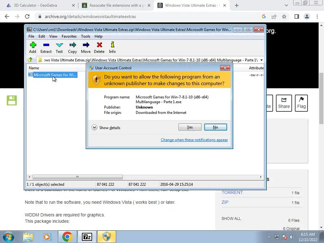The height and width of the screenshot is (243, 324).
Task: Click the network tray icon
Action: [277, 237]
